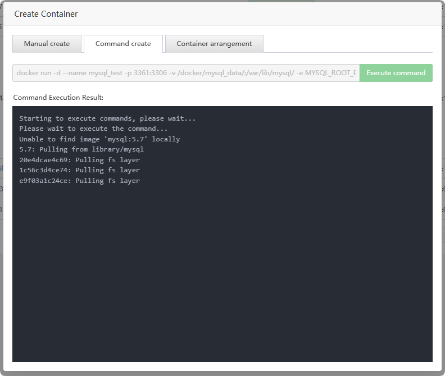
Task: Focus the docker run command input field
Action: tap(186, 73)
